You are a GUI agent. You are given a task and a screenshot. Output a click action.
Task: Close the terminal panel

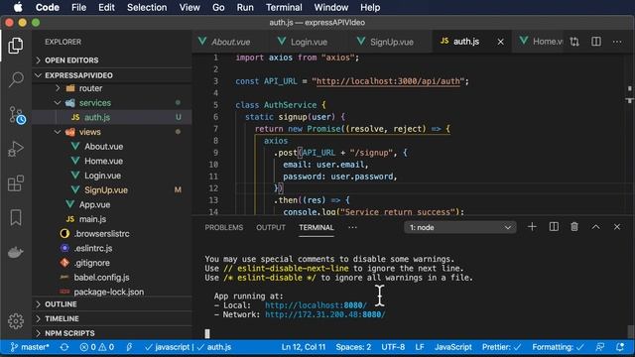[617, 227]
